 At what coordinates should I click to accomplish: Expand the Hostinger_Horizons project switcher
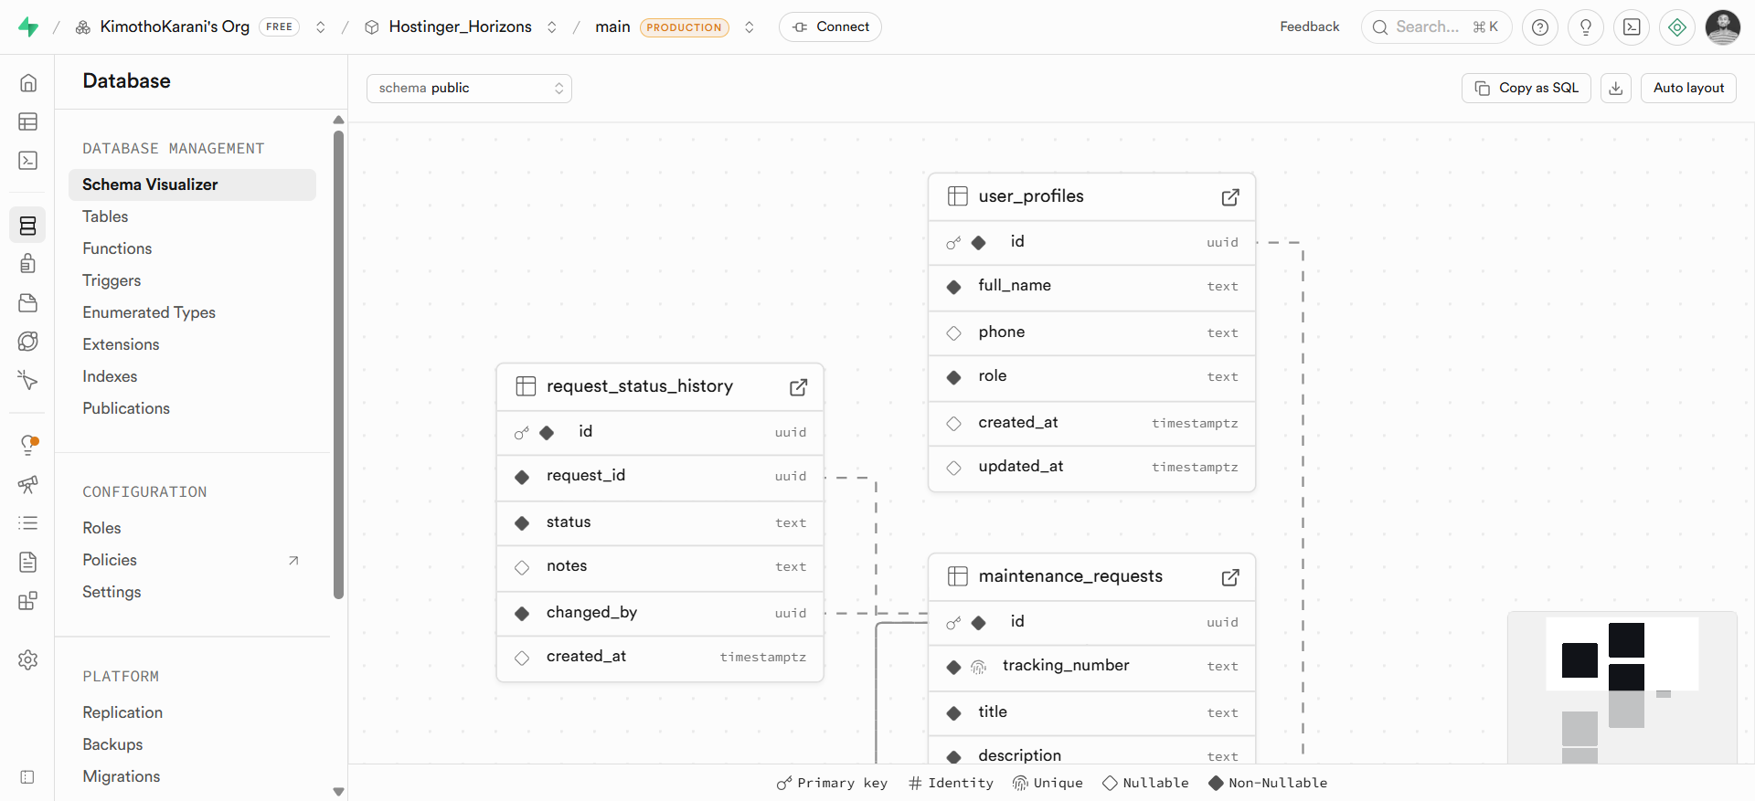(552, 27)
